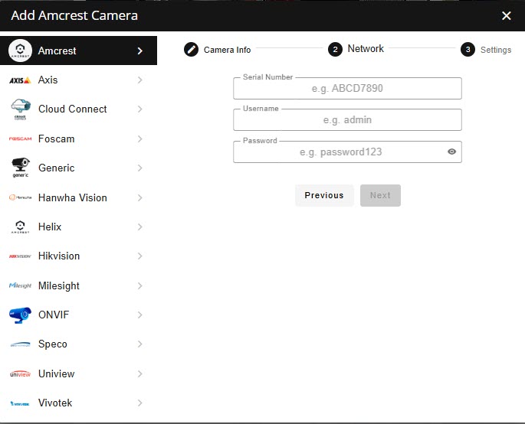Image resolution: width=525 pixels, height=424 pixels.
Task: Expand the Milesight chevron arrow
Action: pos(139,286)
